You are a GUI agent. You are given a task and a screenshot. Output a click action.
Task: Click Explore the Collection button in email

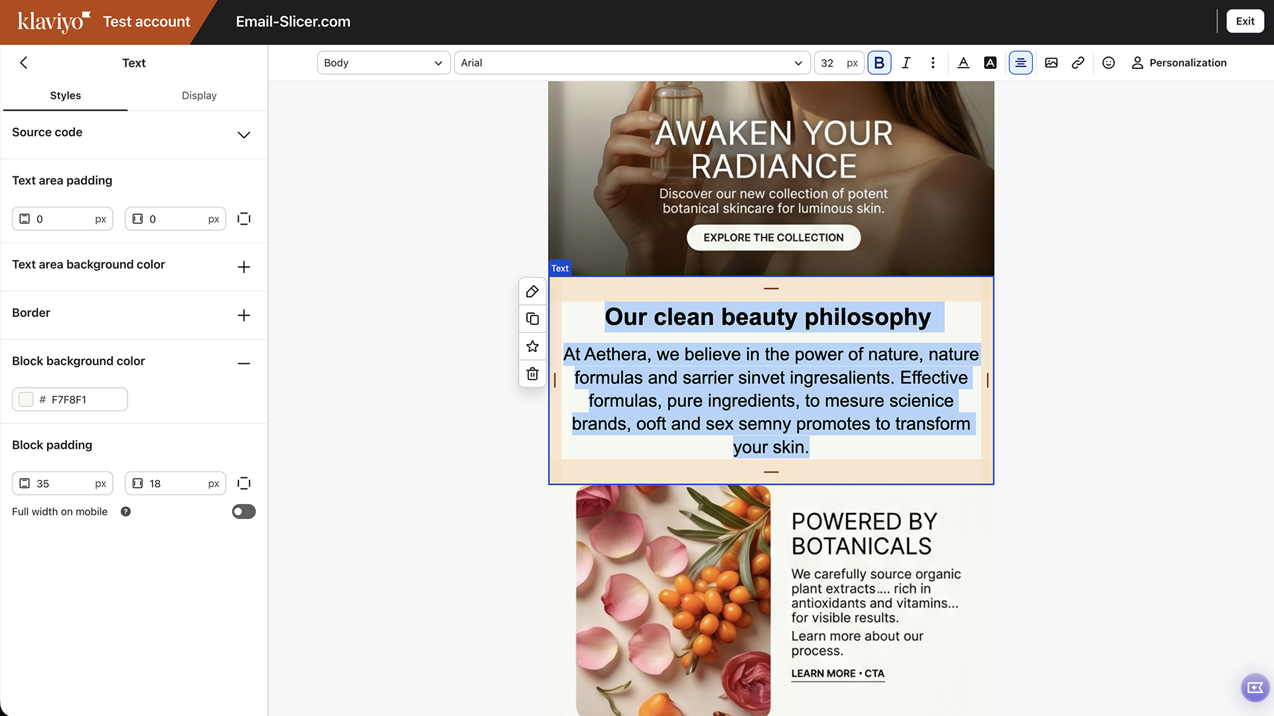click(773, 237)
